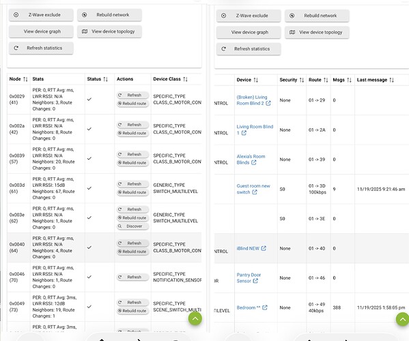The image size is (409, 341).
Task: Click green scroll-to-top arrow in right panel
Action: pyautogui.click(x=403, y=319)
